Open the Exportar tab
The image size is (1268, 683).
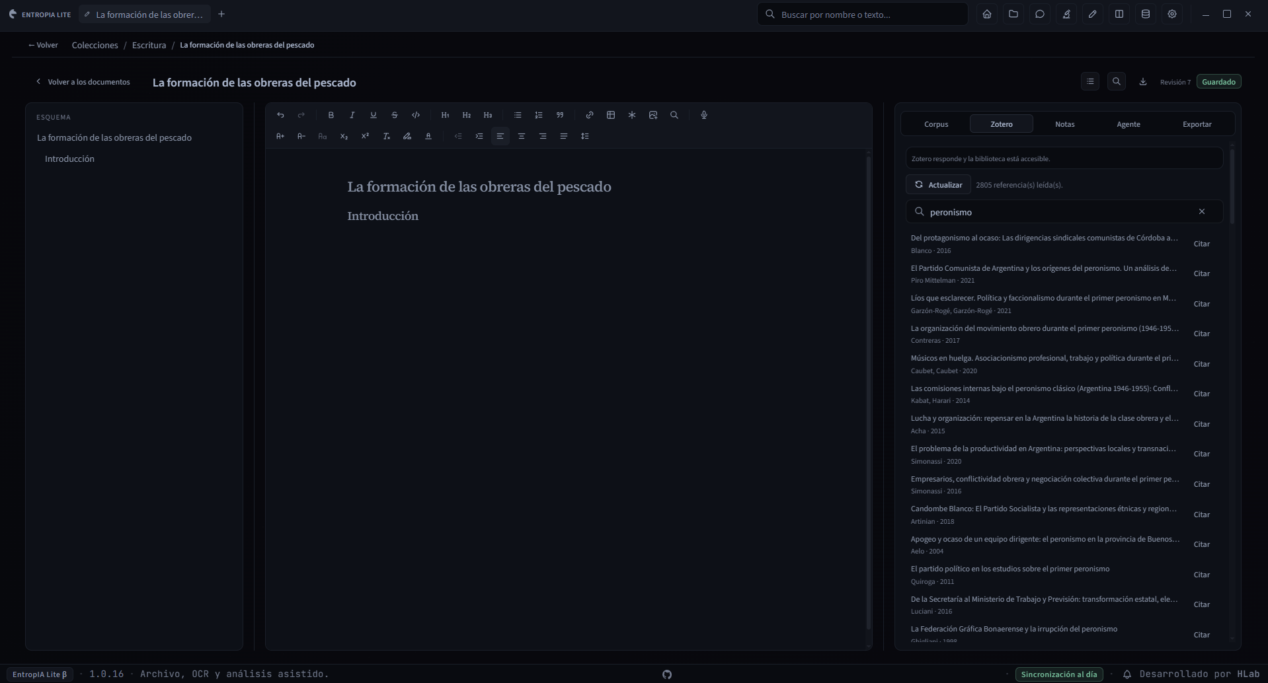pos(1197,124)
